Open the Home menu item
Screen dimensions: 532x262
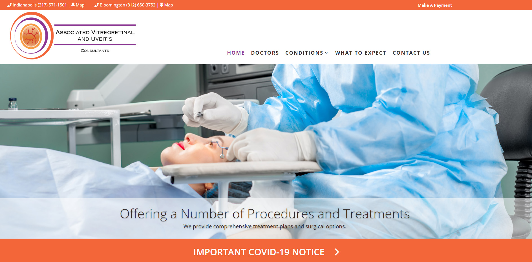tap(236, 53)
